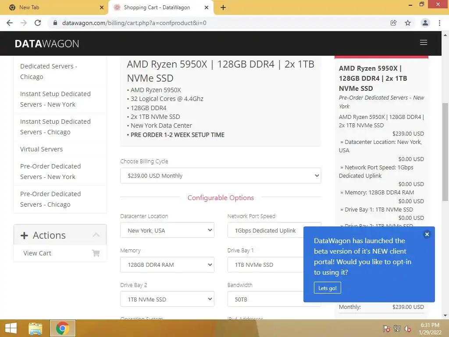
Task: Open the Drive Bay 2 dropdown
Action: click(167, 299)
